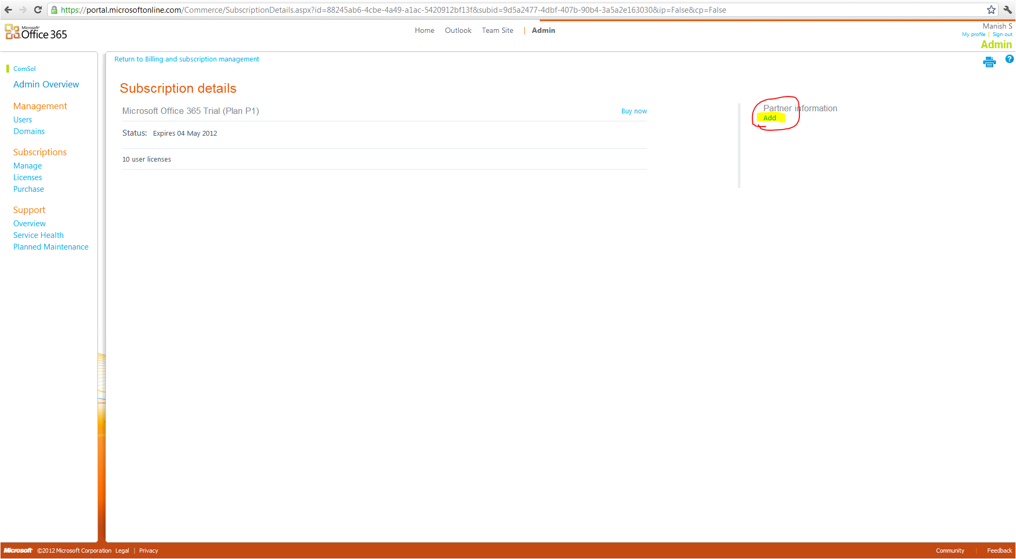Open the Feedback link in footer
Viewport: 1016px width, 559px height.
(999, 551)
